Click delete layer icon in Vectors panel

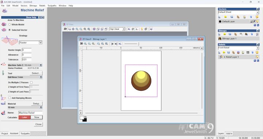(x=251, y=17)
